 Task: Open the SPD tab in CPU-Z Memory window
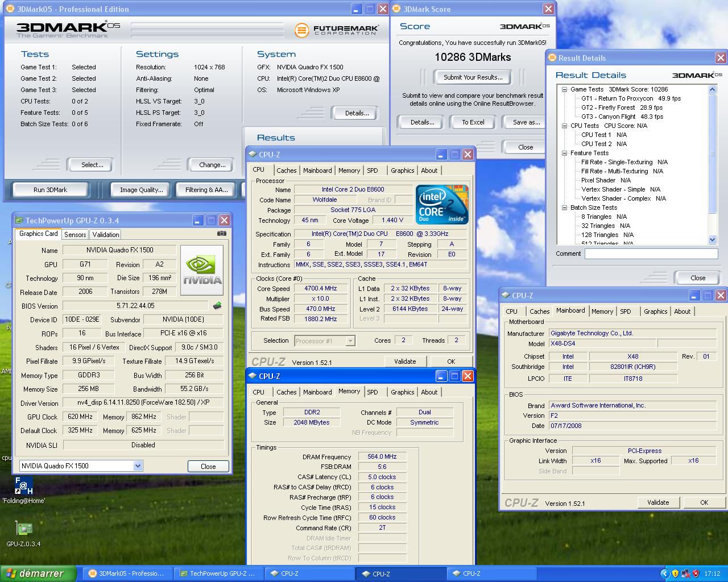pyautogui.click(x=373, y=392)
